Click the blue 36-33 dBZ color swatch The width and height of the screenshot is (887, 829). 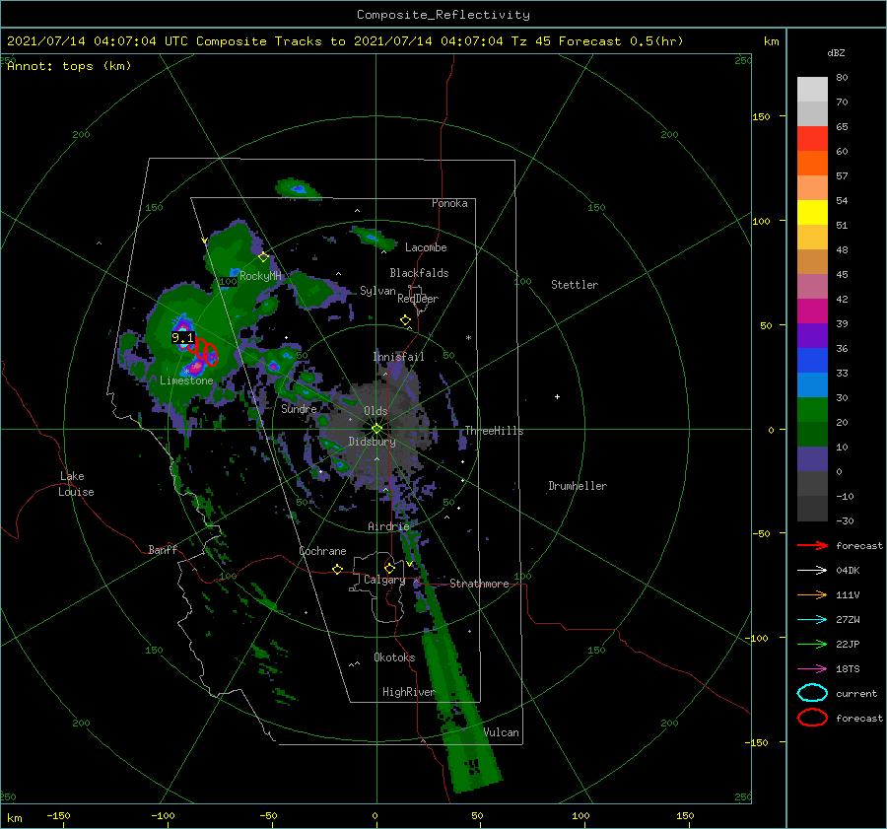pos(812,361)
